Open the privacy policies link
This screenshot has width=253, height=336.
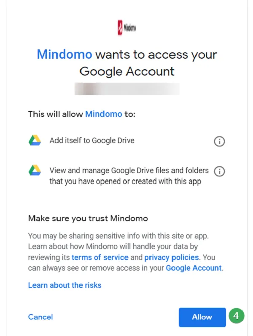point(172,257)
